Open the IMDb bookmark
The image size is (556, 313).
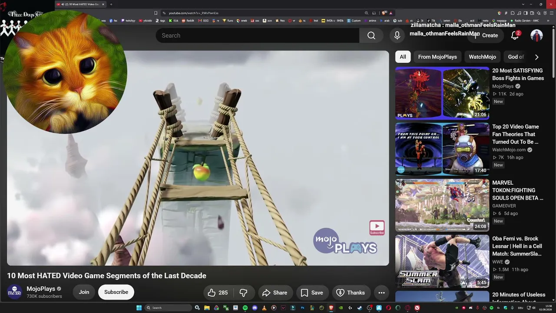[x=332, y=20]
